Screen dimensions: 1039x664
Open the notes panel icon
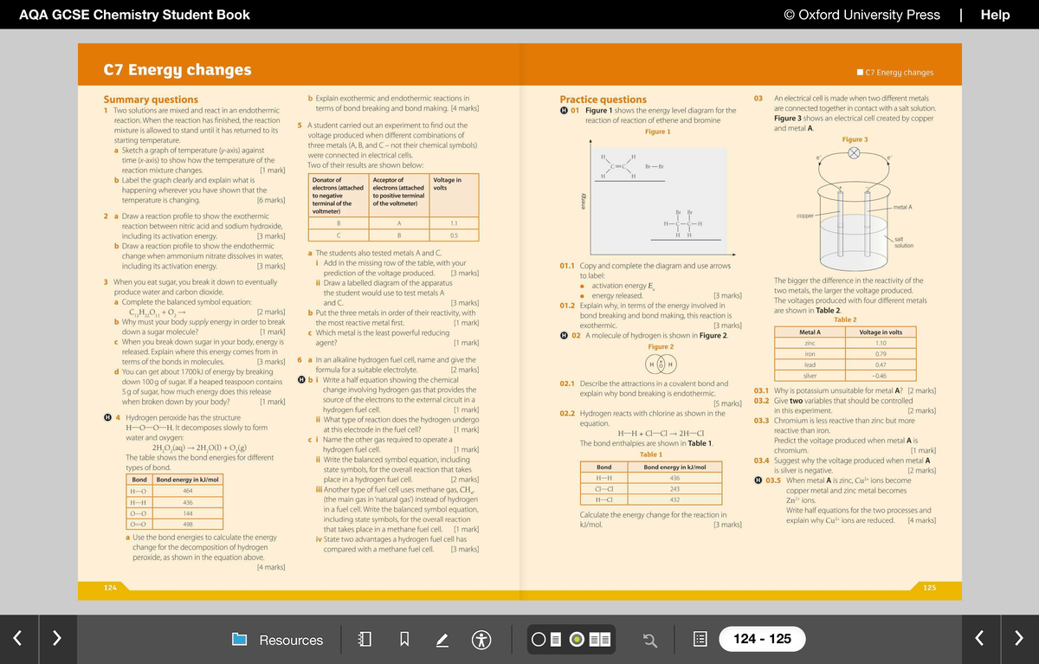(365, 640)
